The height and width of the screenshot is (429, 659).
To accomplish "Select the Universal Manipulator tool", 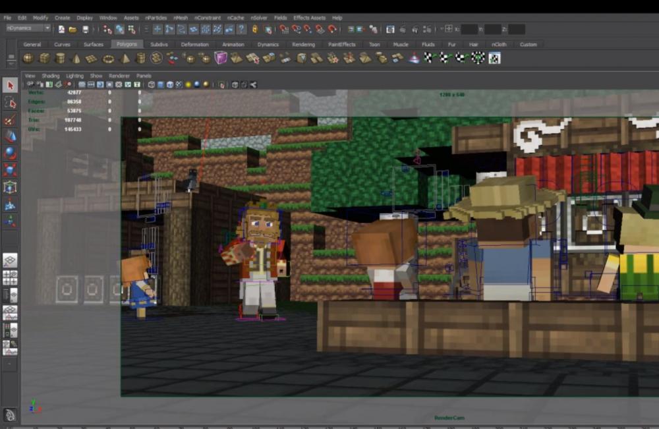I will coord(11,187).
